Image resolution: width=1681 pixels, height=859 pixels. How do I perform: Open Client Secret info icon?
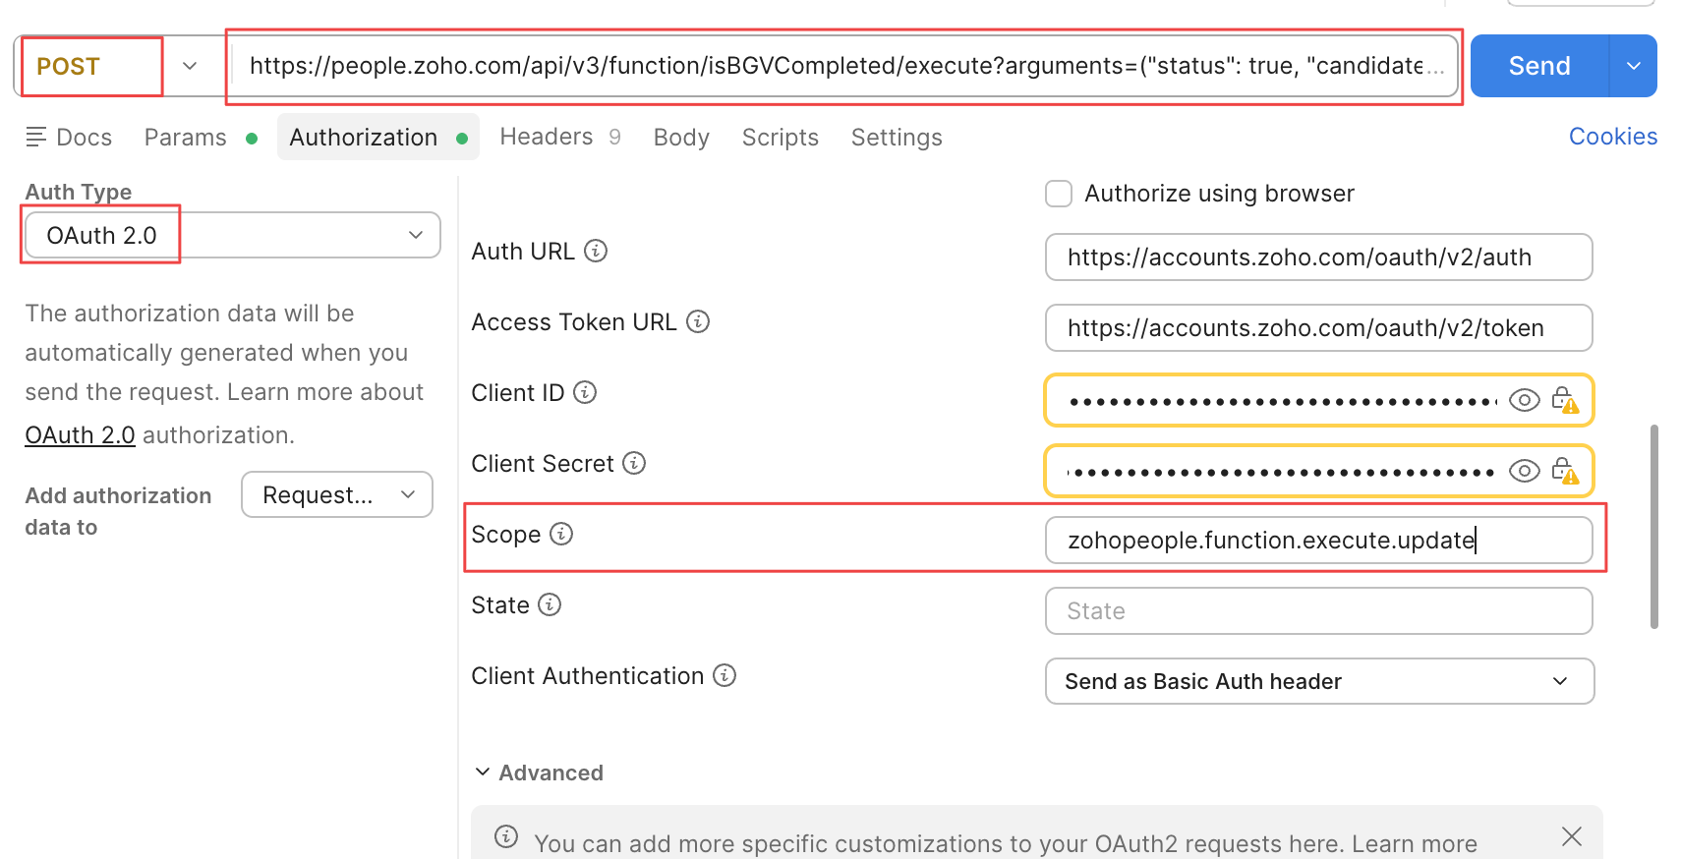pyautogui.click(x=634, y=463)
